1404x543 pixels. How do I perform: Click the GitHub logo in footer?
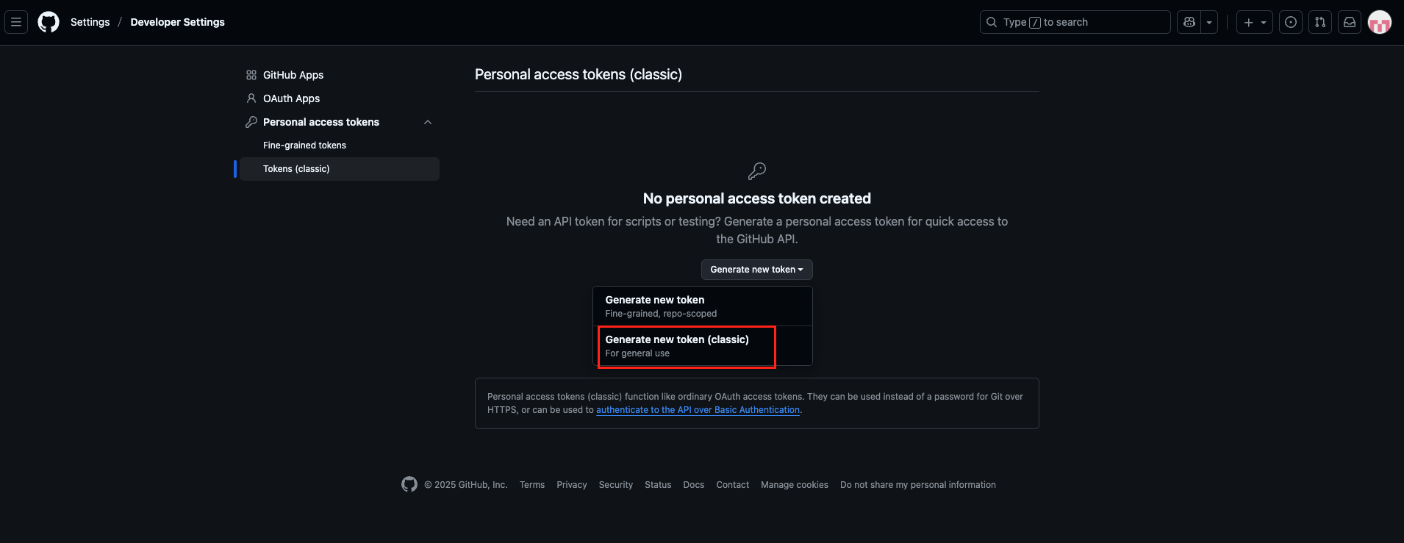pos(409,484)
